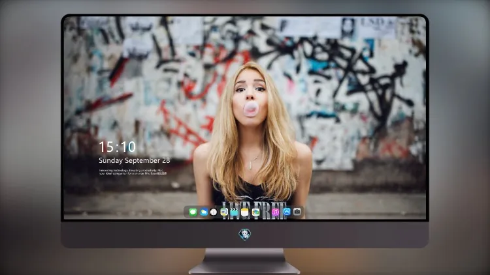Viewport: 490px width, 275px height.
Task: Click empty dock space left of Messages icon
Action: (x=186, y=212)
